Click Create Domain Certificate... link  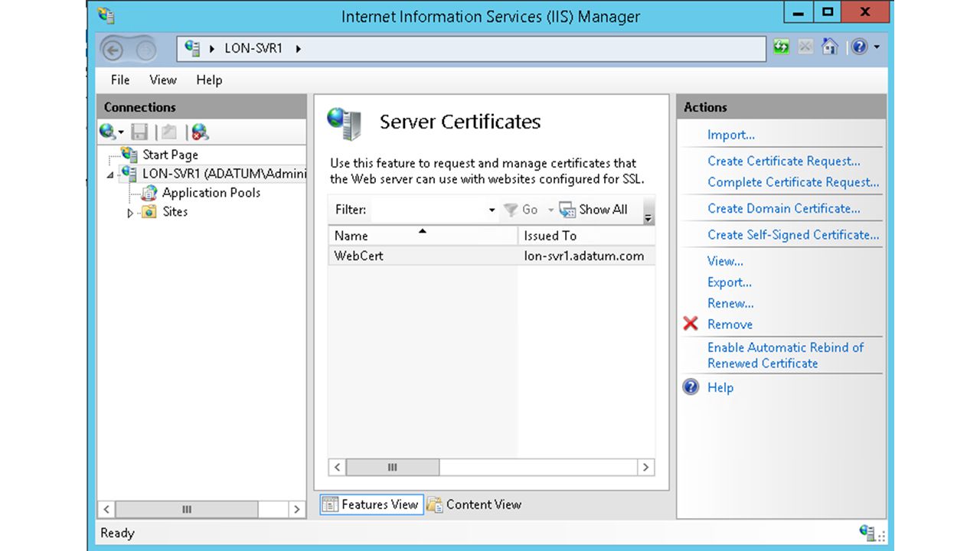784,208
